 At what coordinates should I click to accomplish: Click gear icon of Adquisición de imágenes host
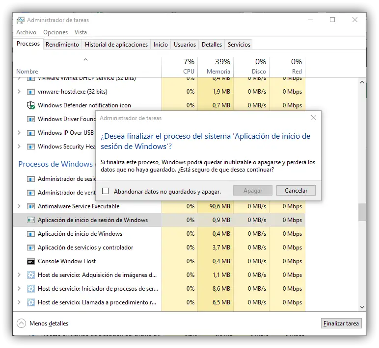click(x=31, y=275)
